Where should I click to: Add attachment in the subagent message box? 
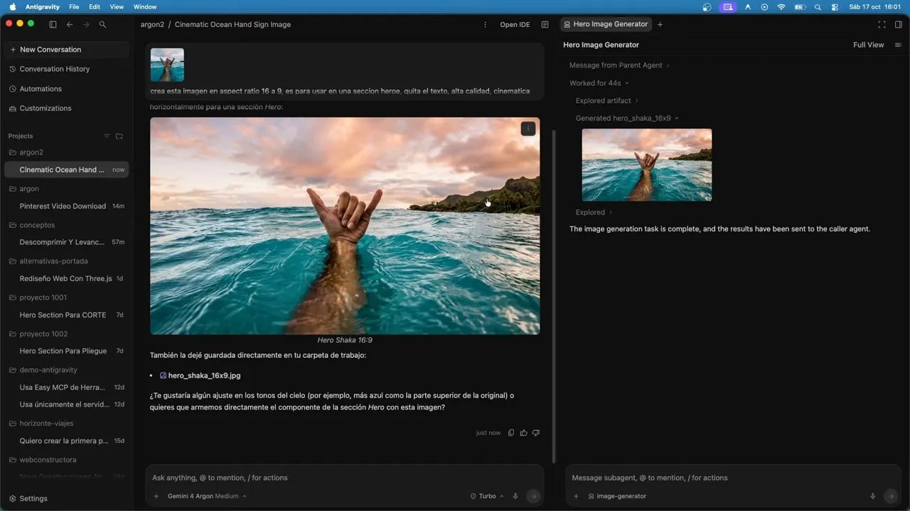coord(577,496)
